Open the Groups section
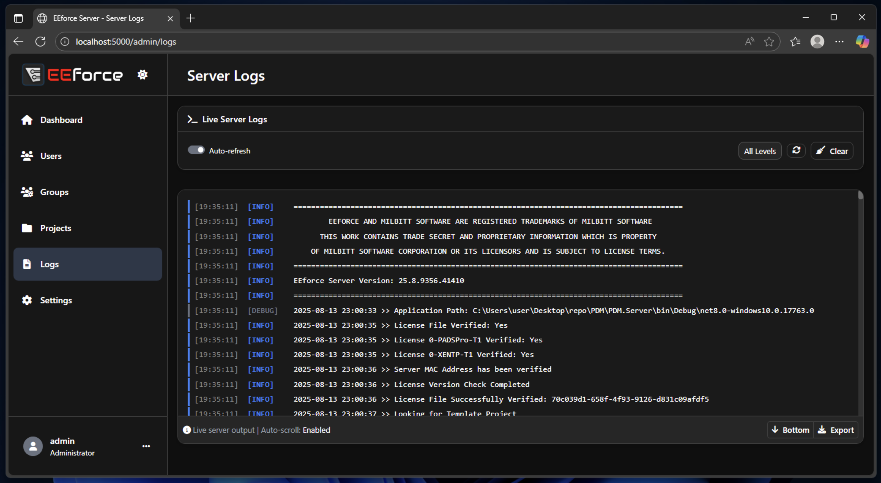This screenshot has height=483, width=881. [x=87, y=192]
